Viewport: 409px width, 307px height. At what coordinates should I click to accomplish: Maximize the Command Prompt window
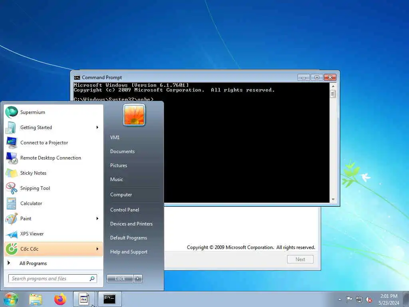pyautogui.click(x=317, y=78)
